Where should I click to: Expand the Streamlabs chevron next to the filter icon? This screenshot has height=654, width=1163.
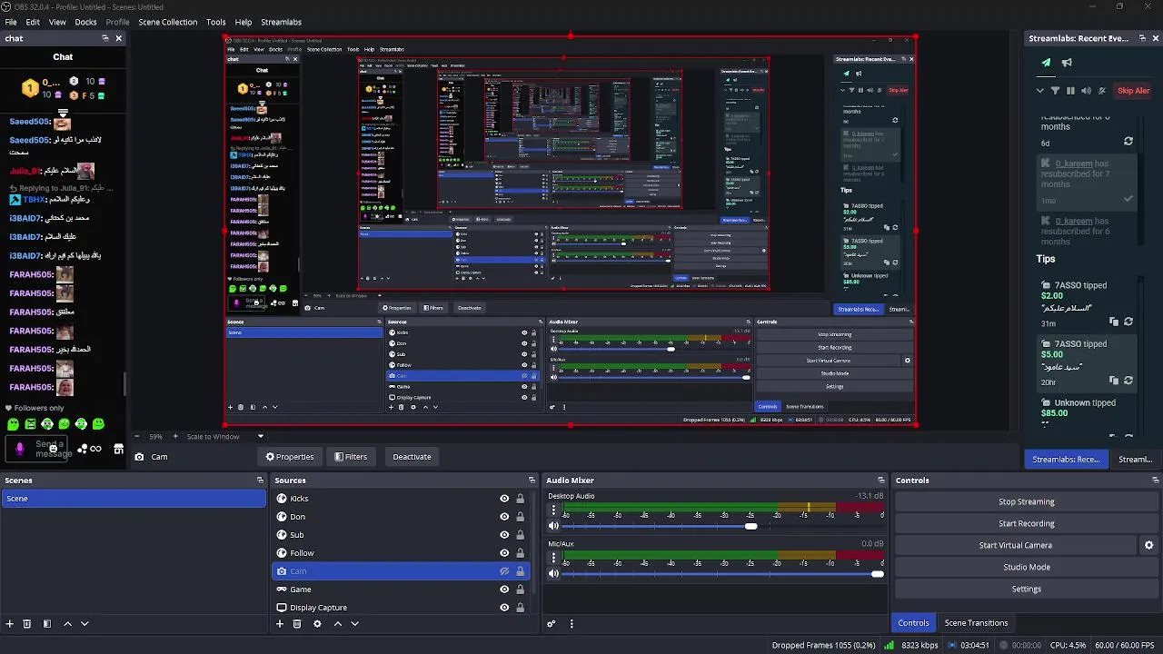(x=1040, y=91)
